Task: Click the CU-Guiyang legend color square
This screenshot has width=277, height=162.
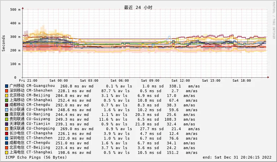Action: coord(7,119)
